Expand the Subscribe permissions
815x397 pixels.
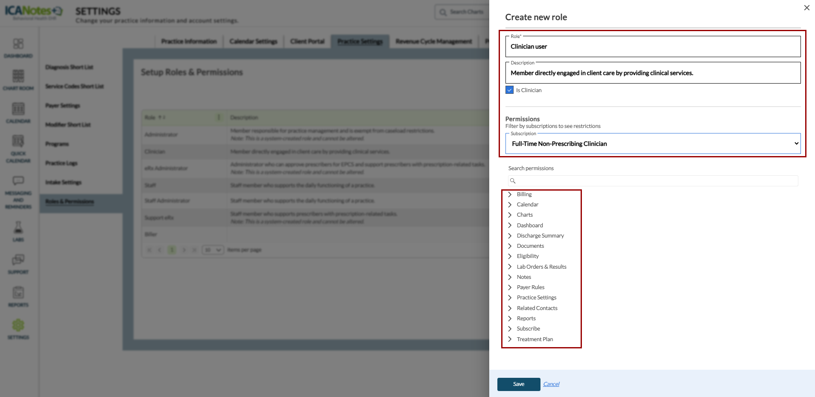tap(510, 329)
